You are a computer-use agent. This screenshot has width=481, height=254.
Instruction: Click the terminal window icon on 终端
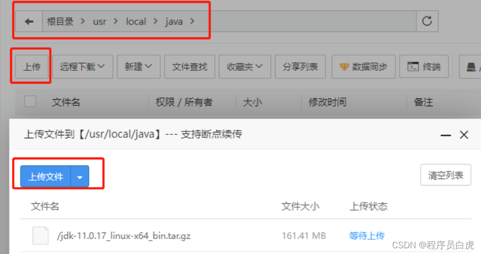[x=413, y=66]
